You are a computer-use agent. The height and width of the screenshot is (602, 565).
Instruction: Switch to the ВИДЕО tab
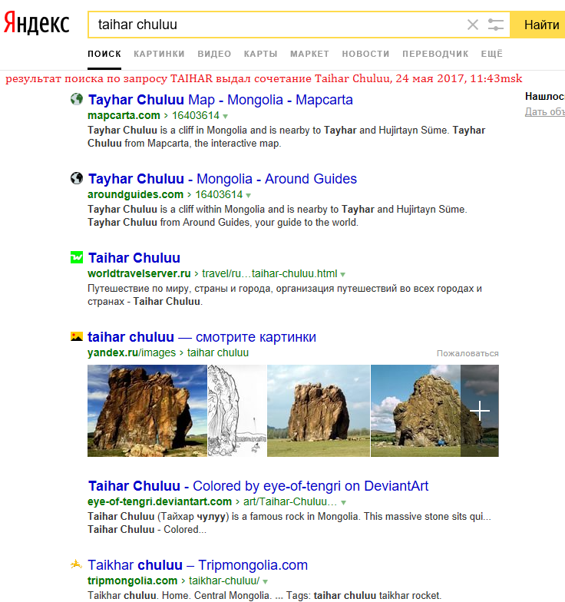214,54
